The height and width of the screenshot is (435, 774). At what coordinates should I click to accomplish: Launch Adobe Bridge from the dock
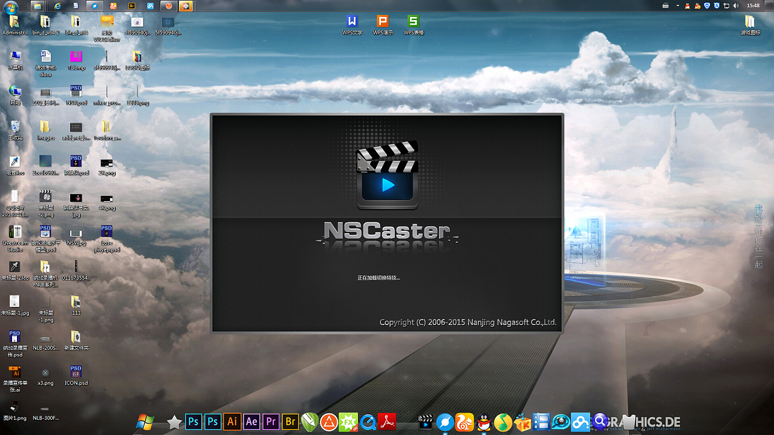290,422
